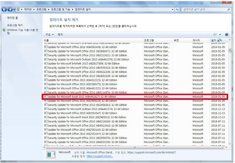Go back with the Back arrow button
The width and height of the screenshot is (235, 163).
click(x=4, y=9)
